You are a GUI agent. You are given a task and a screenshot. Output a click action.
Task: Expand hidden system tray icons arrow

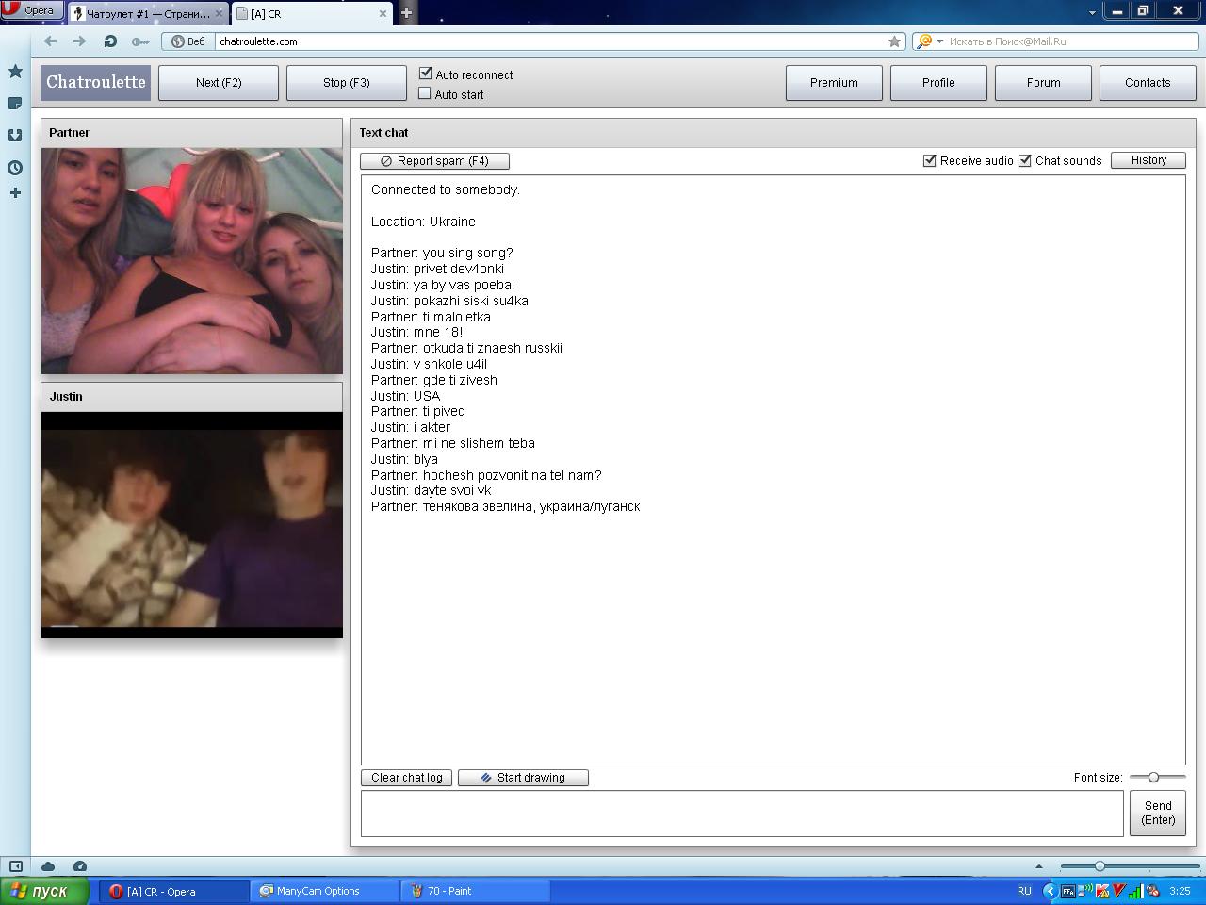[1050, 891]
